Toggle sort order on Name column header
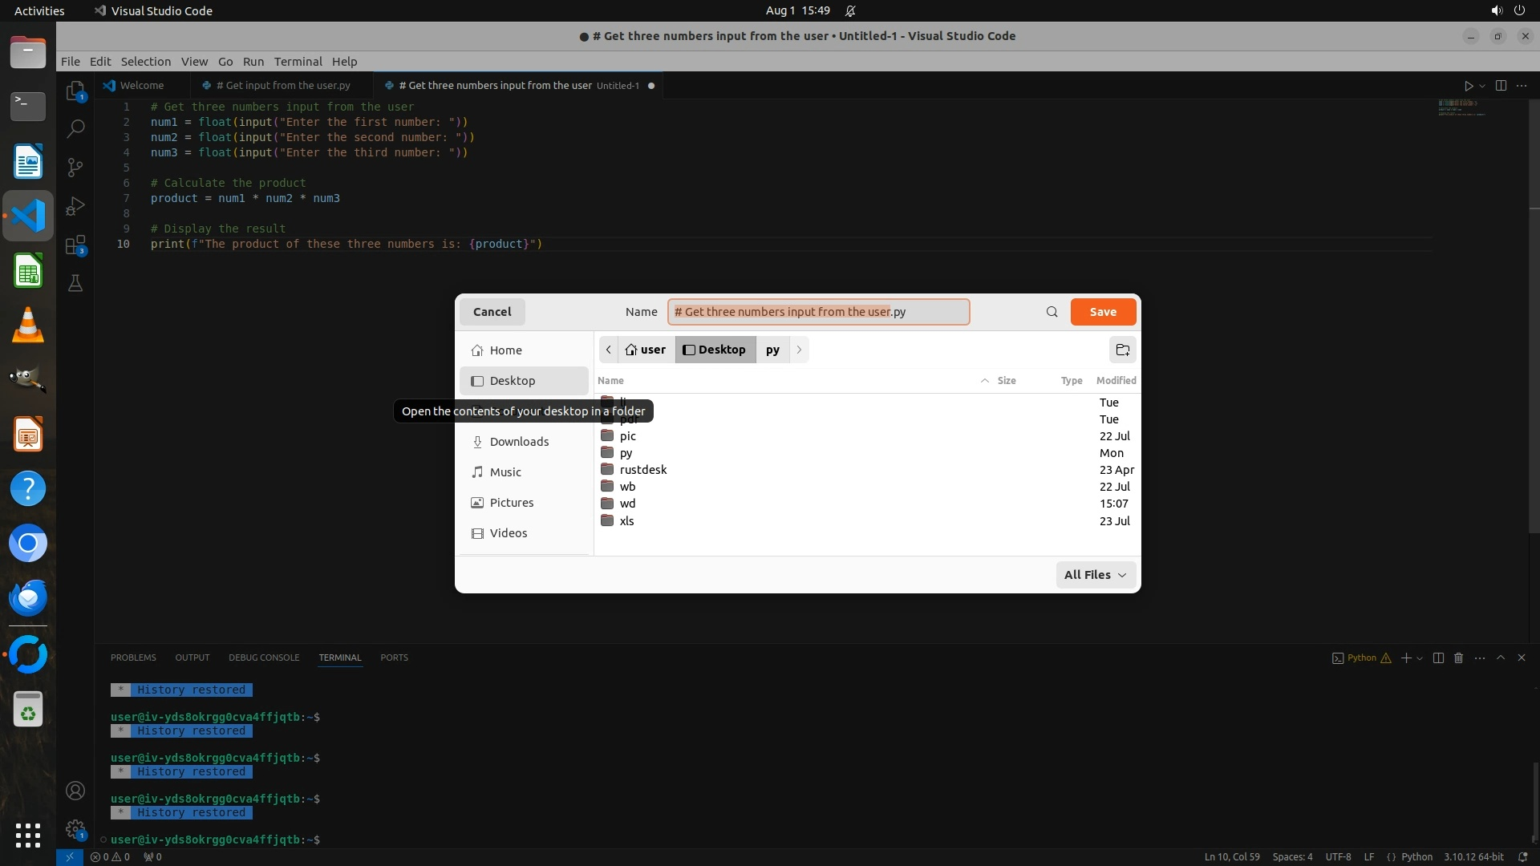The image size is (1540, 866). click(610, 380)
